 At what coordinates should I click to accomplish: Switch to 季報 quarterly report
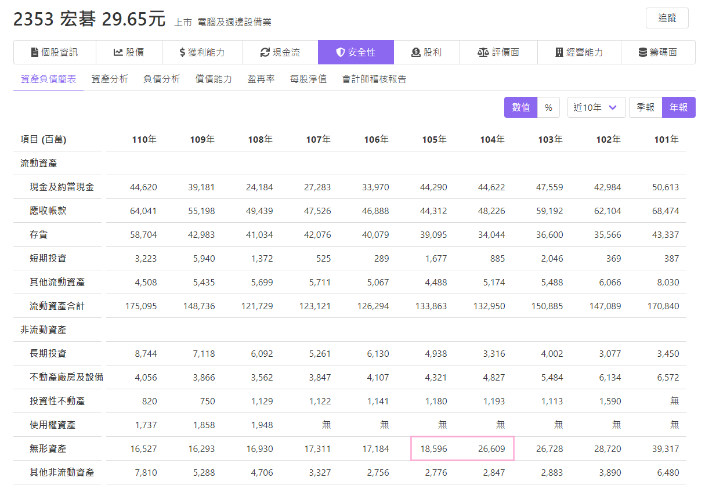pyautogui.click(x=645, y=107)
